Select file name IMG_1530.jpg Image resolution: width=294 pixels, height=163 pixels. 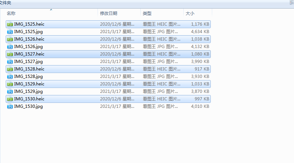[x=29, y=106]
